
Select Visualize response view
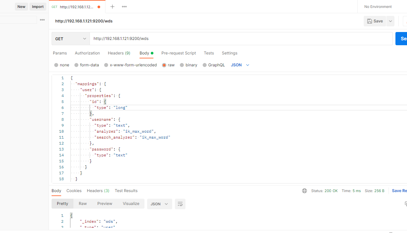click(131, 204)
